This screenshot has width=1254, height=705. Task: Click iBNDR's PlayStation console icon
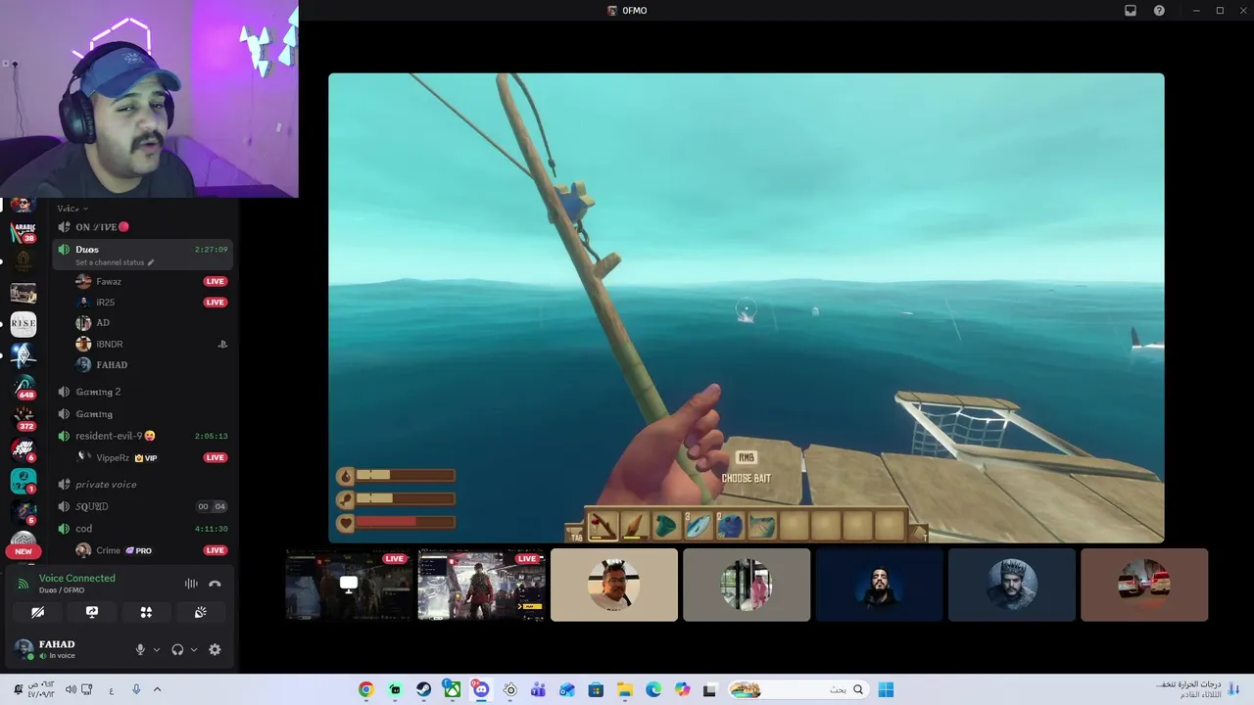pos(222,345)
